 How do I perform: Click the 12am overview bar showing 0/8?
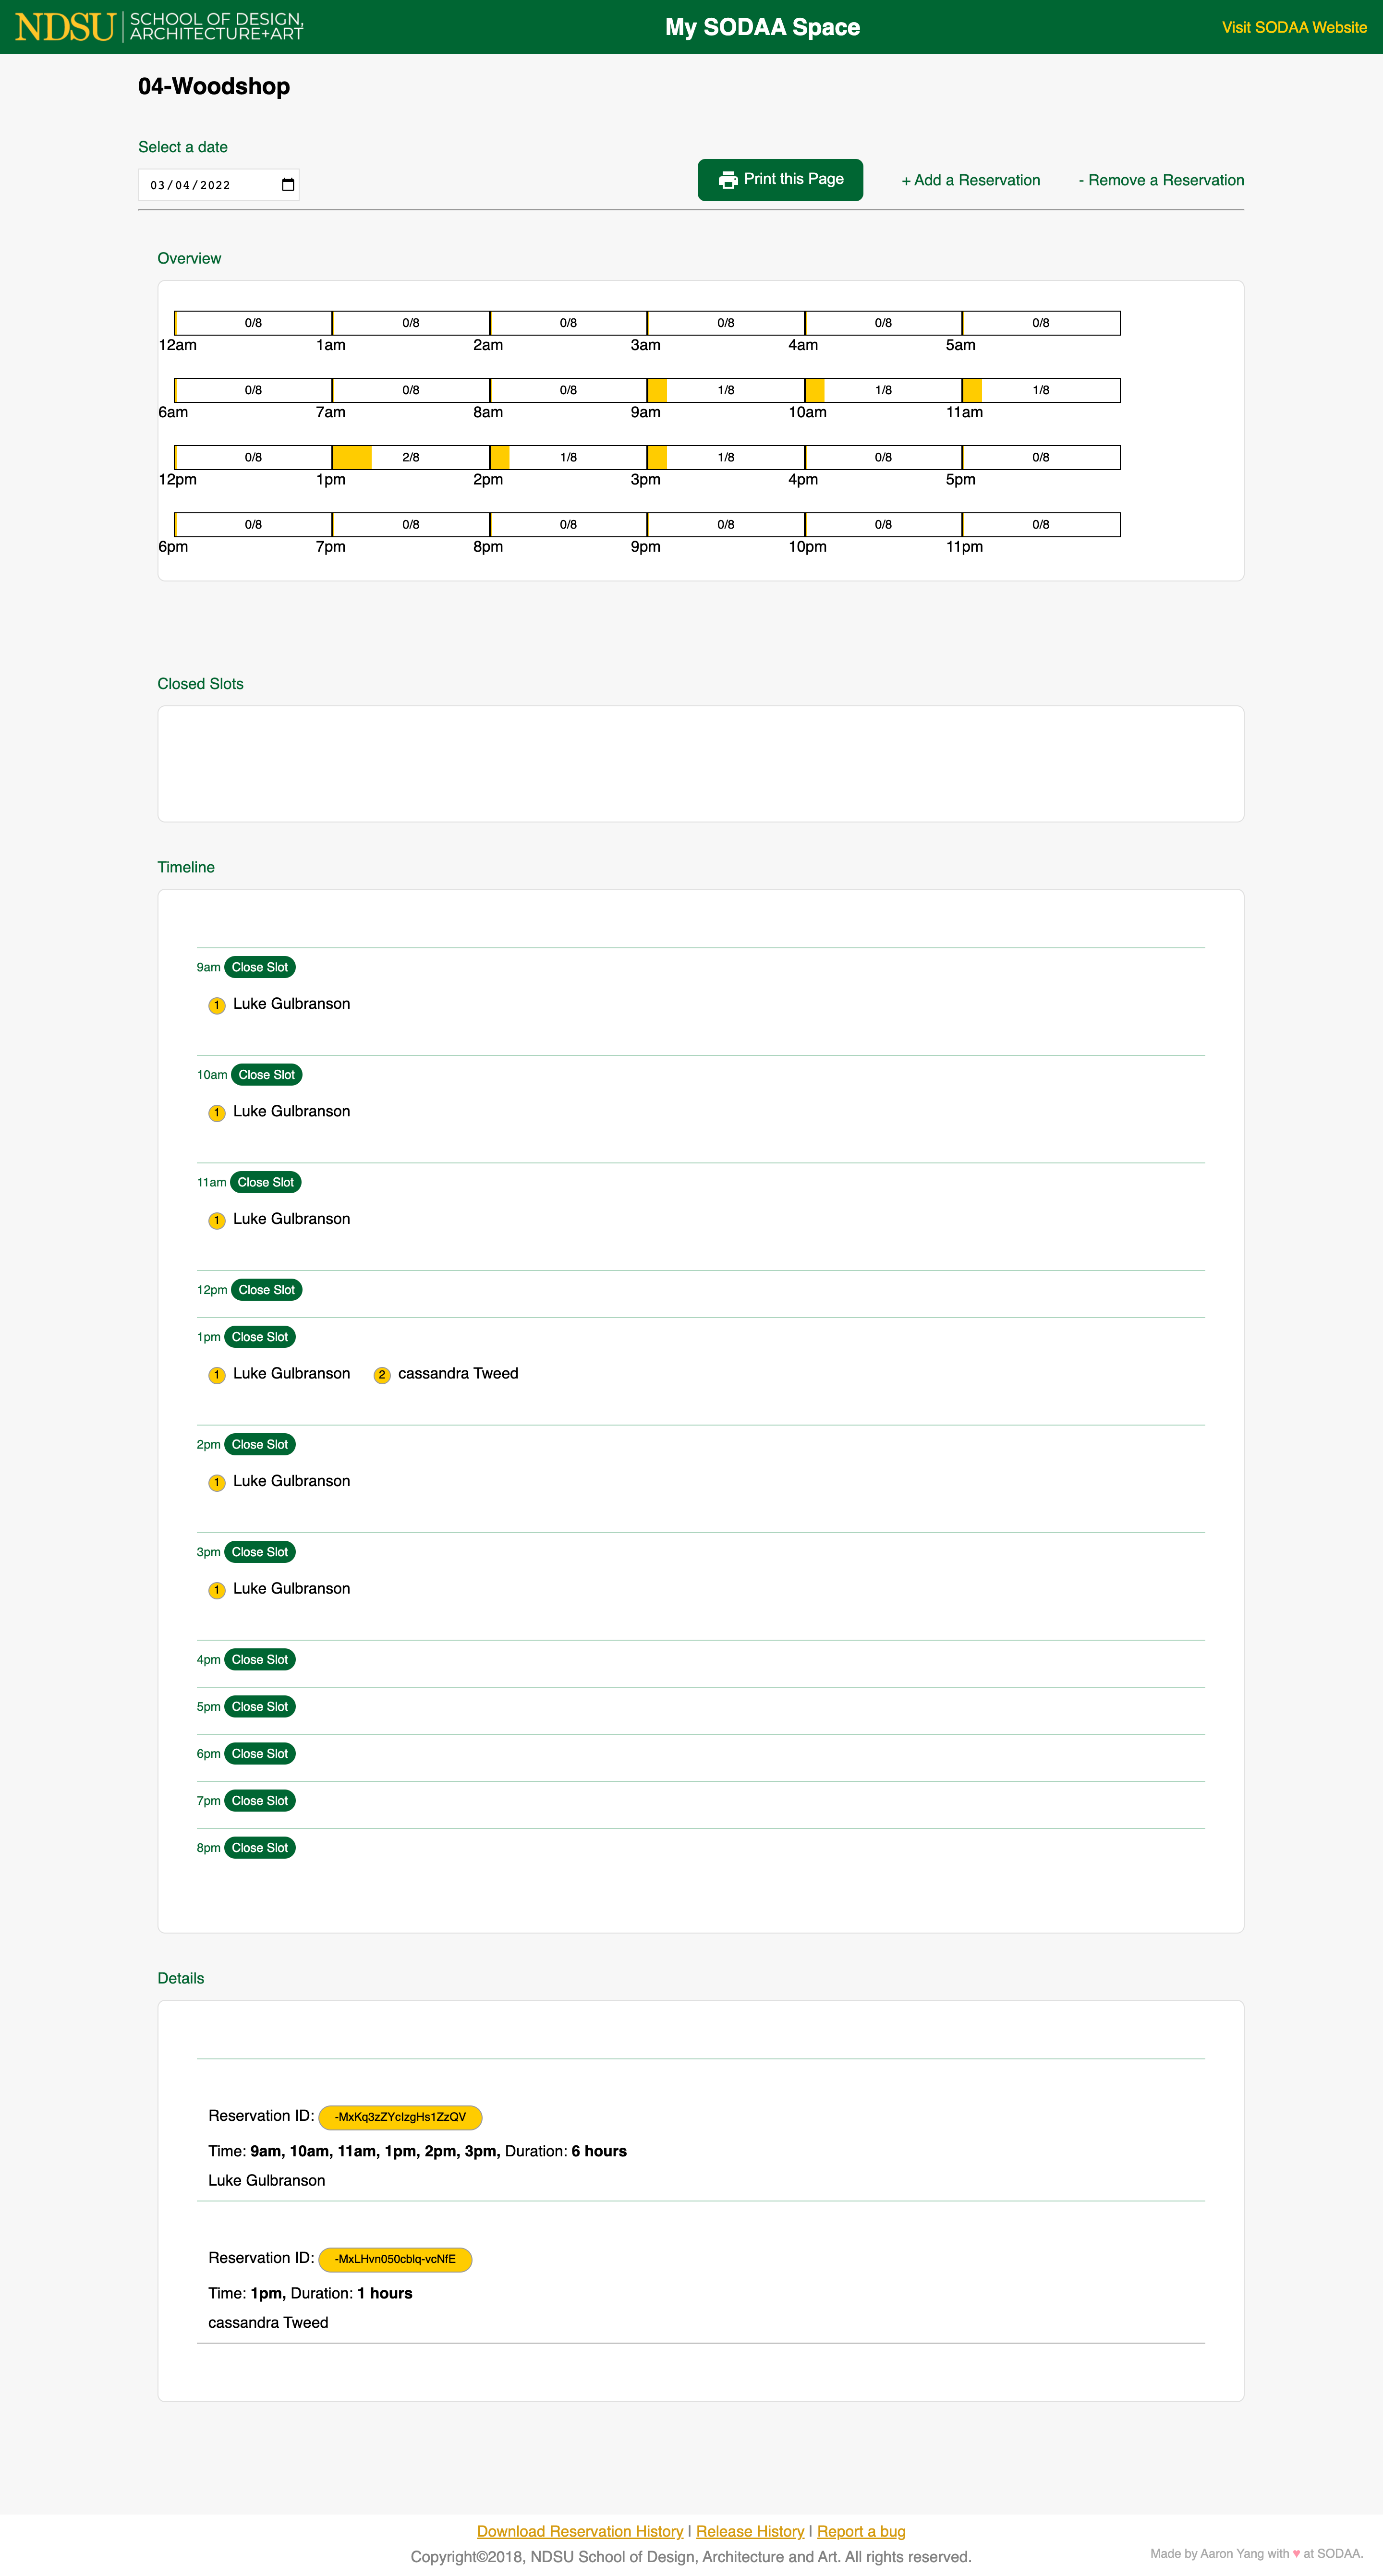click(253, 323)
